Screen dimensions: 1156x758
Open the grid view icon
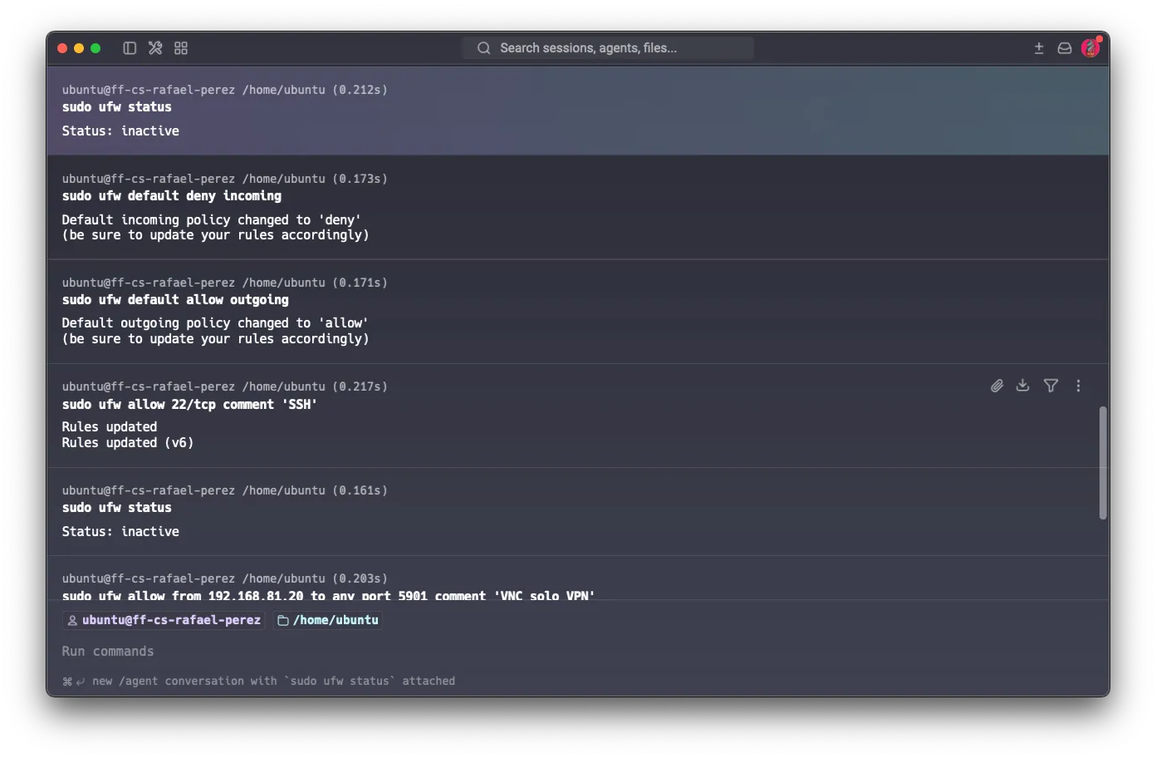[181, 48]
